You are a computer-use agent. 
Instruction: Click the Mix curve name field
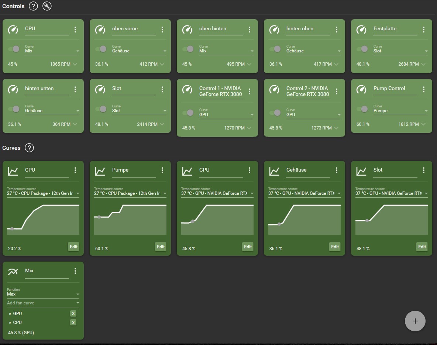point(47,272)
